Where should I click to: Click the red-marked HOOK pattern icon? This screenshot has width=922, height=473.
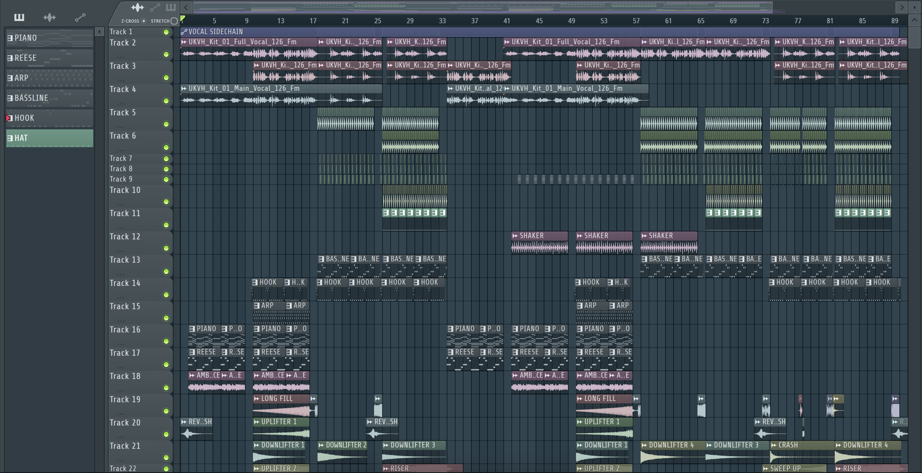9,118
